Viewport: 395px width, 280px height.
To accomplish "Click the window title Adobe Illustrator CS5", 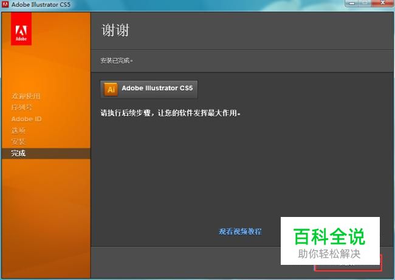I will 41,4.
